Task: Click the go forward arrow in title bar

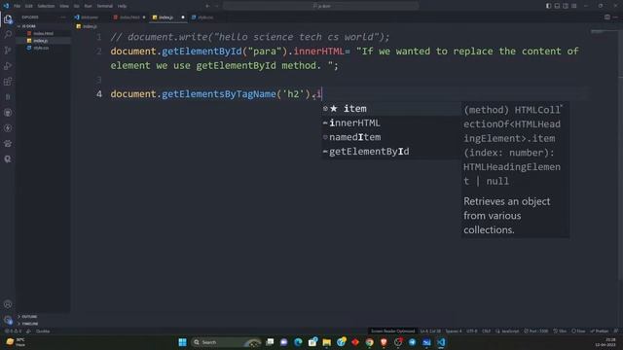Action: click(216, 6)
